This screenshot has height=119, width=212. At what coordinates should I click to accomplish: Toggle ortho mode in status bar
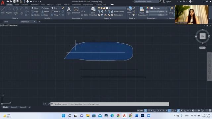coord(155,110)
